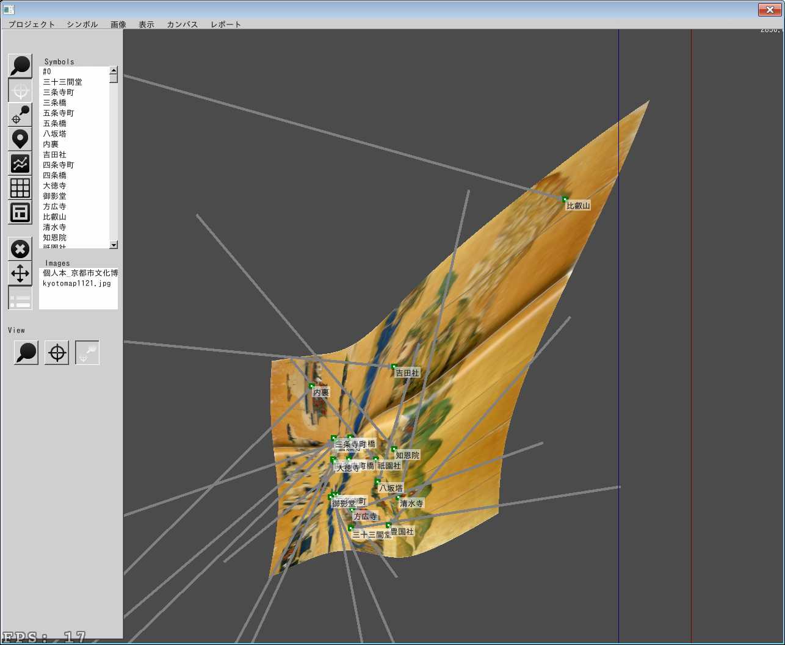
Task: Select the speech bubble tool in the top toolbar
Action: (x=20, y=66)
